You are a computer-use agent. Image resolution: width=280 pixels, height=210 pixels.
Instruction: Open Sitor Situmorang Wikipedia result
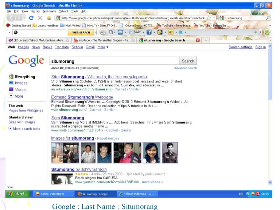click(99, 77)
